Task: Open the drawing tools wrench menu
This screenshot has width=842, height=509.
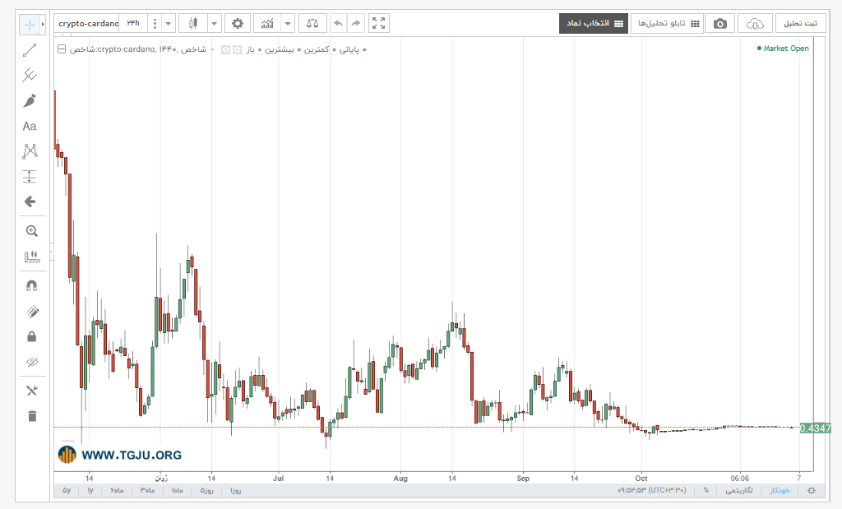Action: click(32, 391)
